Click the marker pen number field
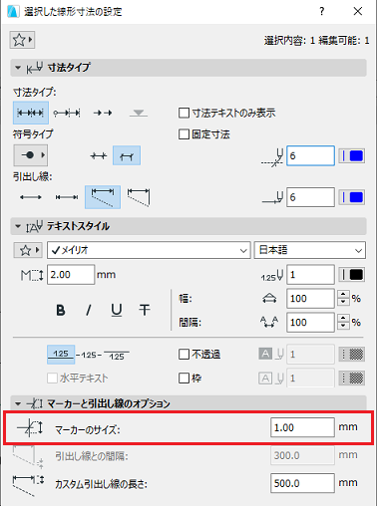The height and width of the screenshot is (506, 377). (x=310, y=155)
